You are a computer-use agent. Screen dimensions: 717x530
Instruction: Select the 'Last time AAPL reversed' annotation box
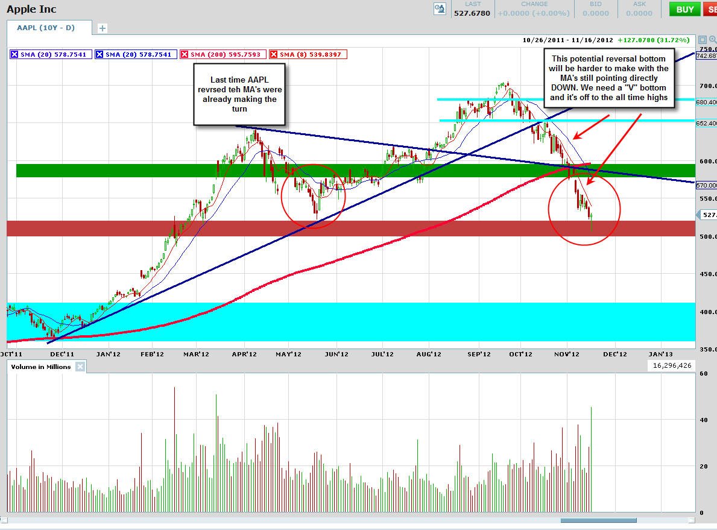pos(239,94)
